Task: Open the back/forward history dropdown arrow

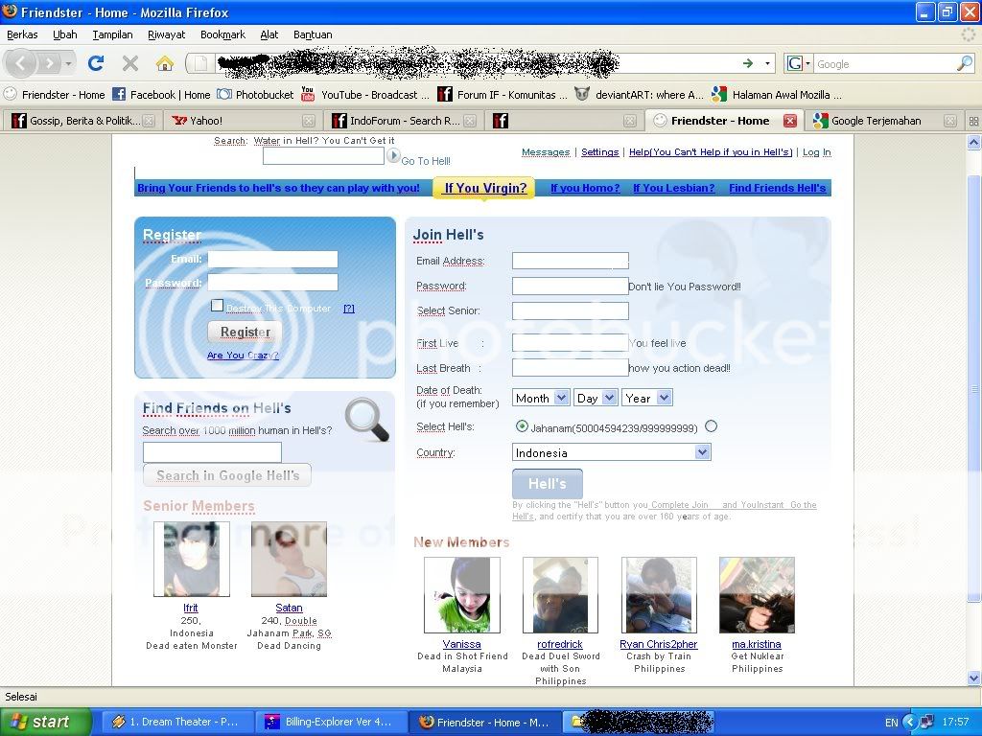Action: coord(68,63)
